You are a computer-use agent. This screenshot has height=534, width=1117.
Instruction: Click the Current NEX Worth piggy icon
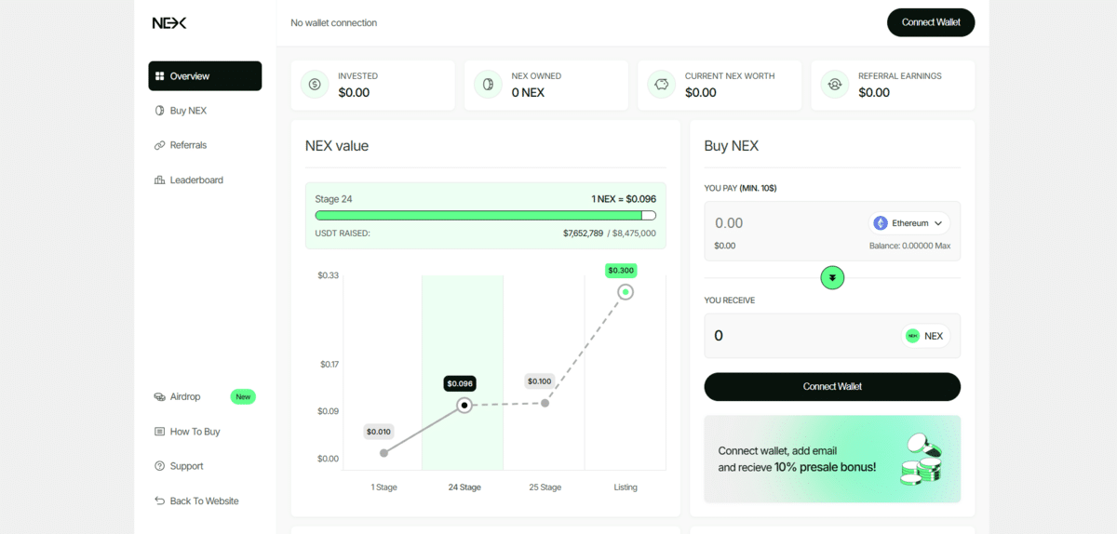pos(662,85)
